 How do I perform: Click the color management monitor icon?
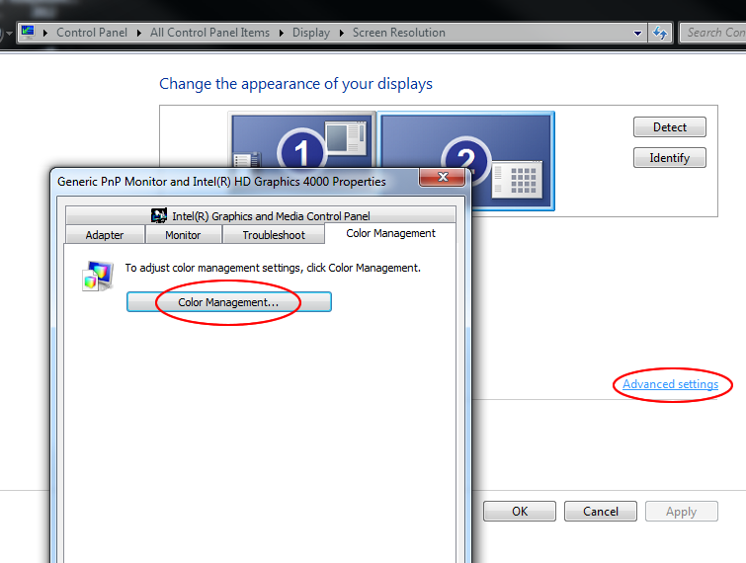[x=98, y=276]
